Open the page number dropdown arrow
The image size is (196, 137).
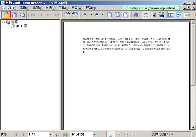tap(51, 134)
